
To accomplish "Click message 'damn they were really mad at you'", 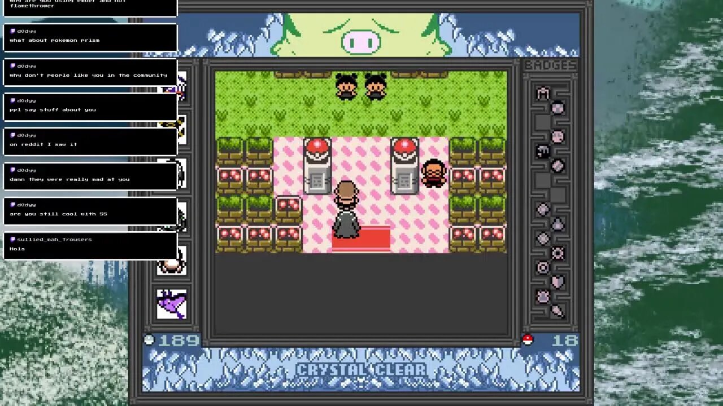I will pyautogui.click(x=69, y=179).
